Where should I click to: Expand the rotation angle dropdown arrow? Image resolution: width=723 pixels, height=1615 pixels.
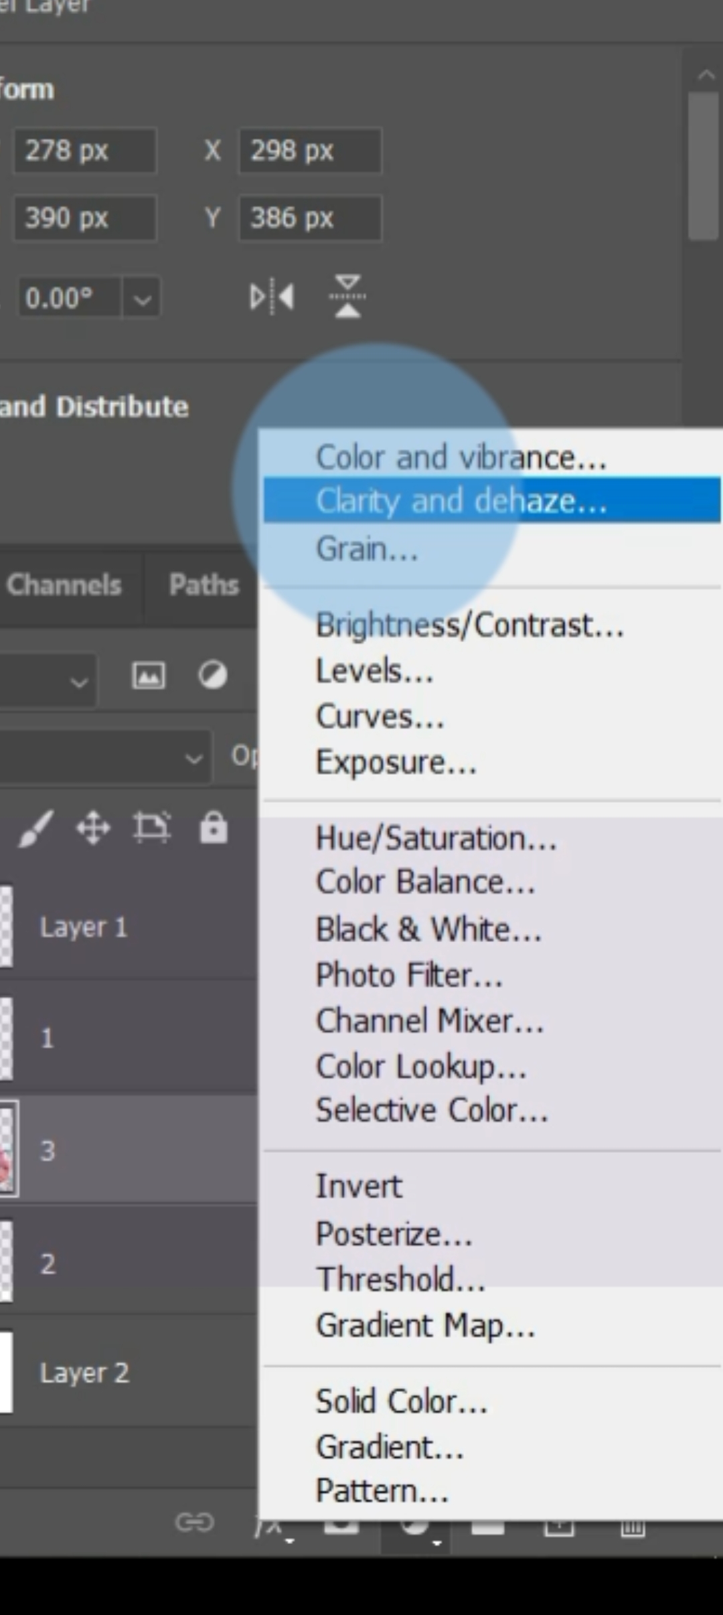click(141, 298)
